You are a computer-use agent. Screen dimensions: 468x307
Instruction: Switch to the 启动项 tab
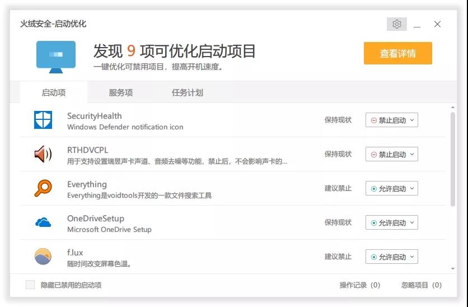click(x=54, y=92)
